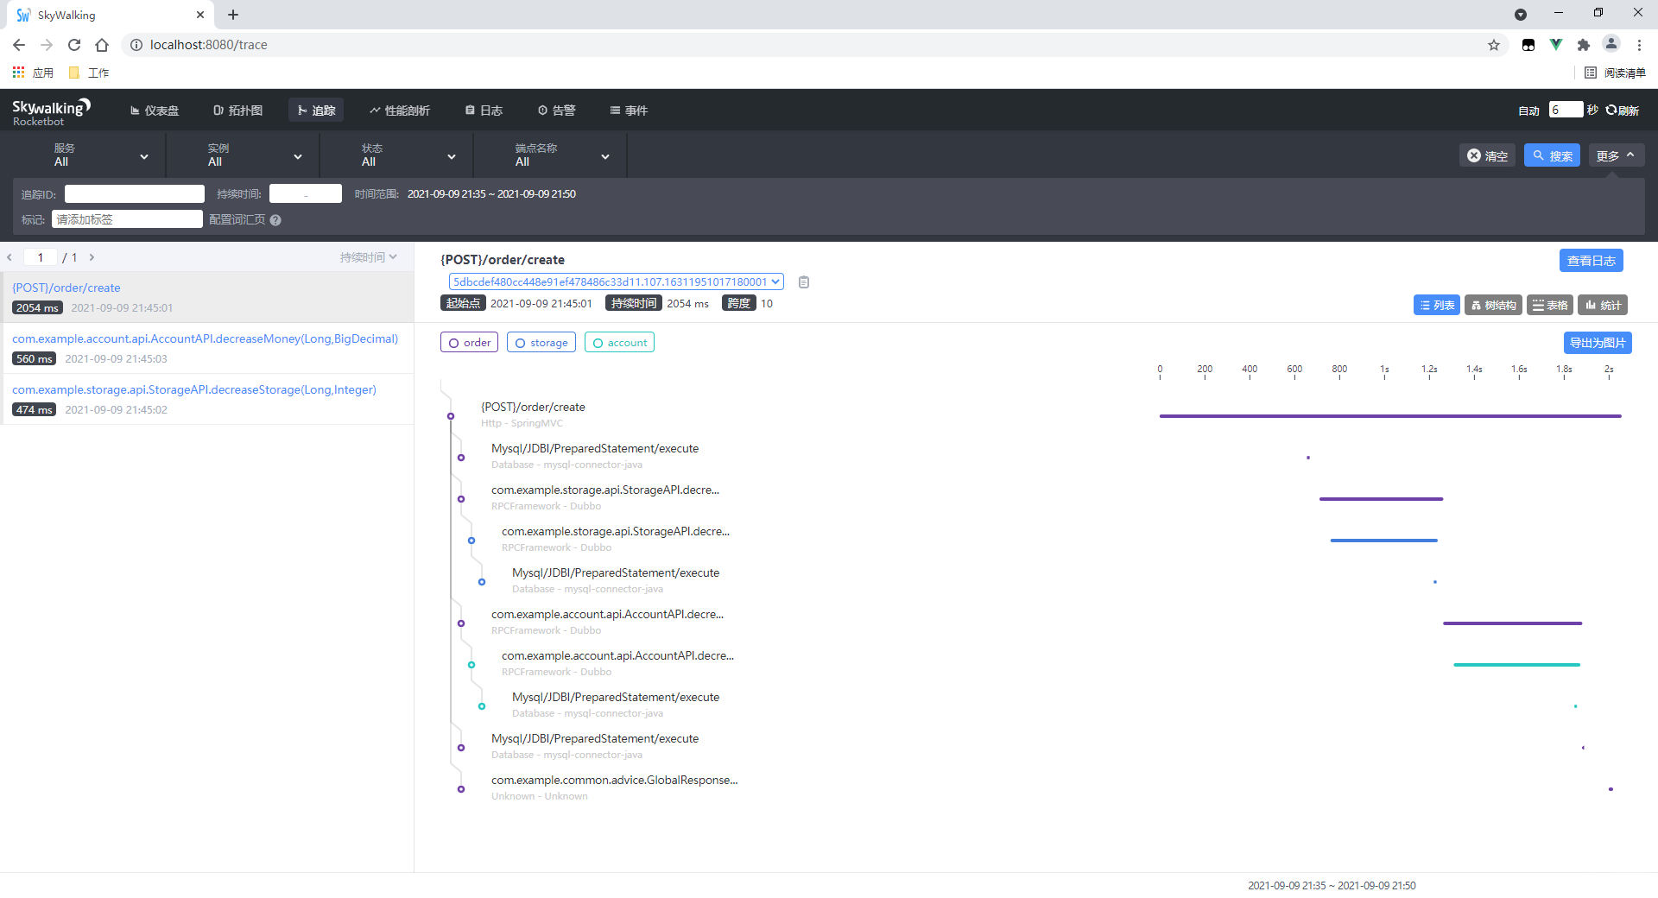This screenshot has width=1658, height=898.
Task: Copy the trace ID with clipboard icon
Action: 804,282
